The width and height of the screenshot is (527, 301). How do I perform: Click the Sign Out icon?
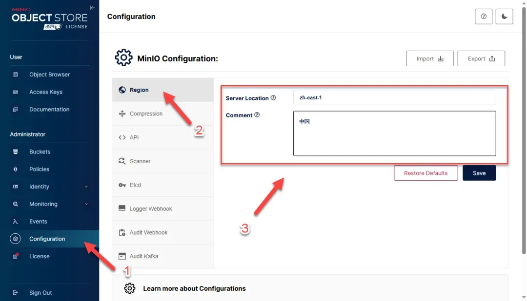(x=16, y=293)
